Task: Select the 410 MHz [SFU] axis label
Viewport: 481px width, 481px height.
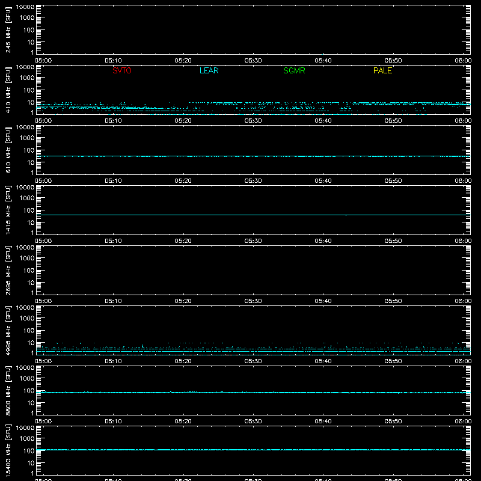Action: (8, 90)
